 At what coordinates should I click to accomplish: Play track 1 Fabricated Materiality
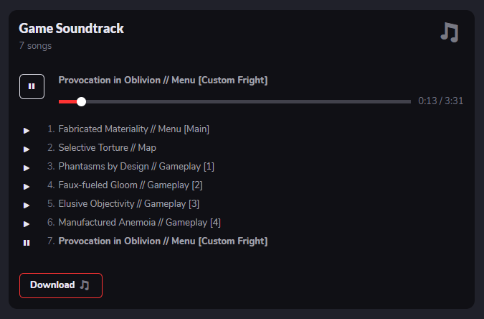[x=27, y=131]
